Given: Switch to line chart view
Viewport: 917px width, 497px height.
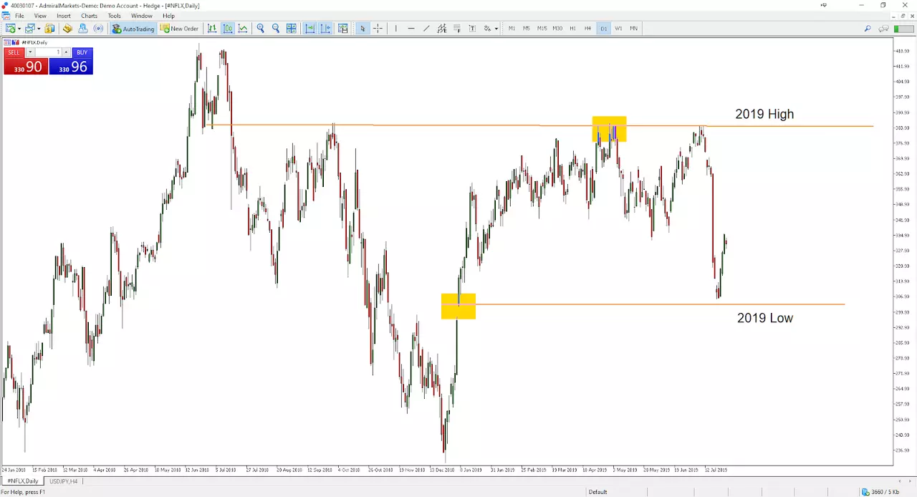Looking at the screenshot, I should pyautogui.click(x=243, y=29).
